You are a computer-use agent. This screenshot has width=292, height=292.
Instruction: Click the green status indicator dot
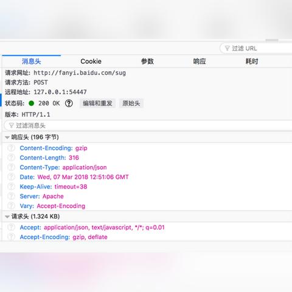click(32, 103)
